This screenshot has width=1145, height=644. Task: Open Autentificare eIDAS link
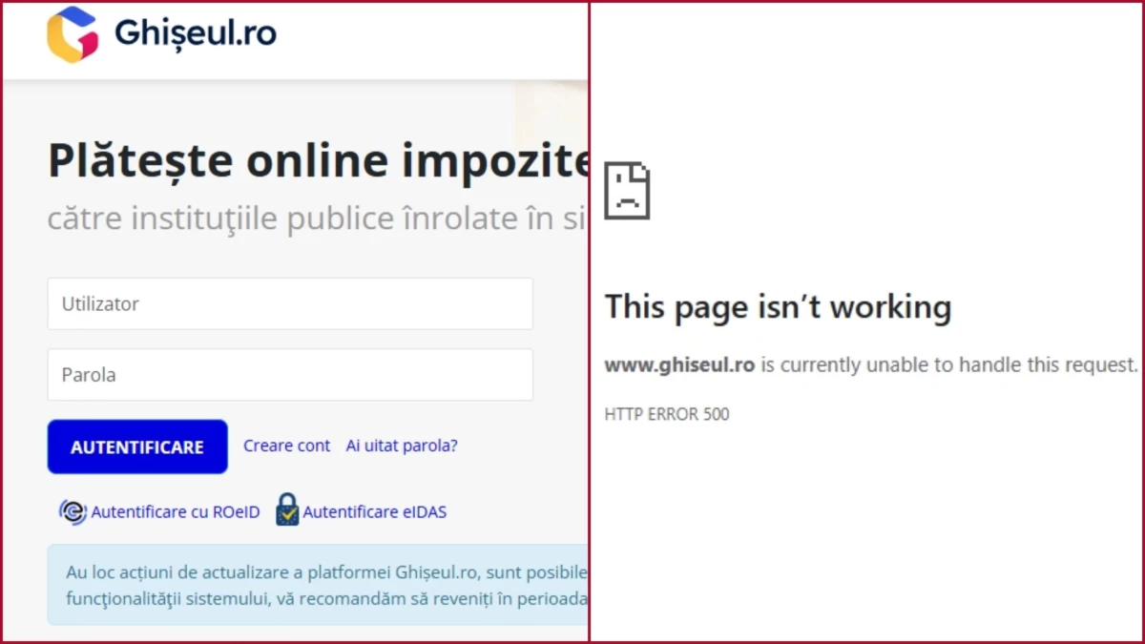375,512
